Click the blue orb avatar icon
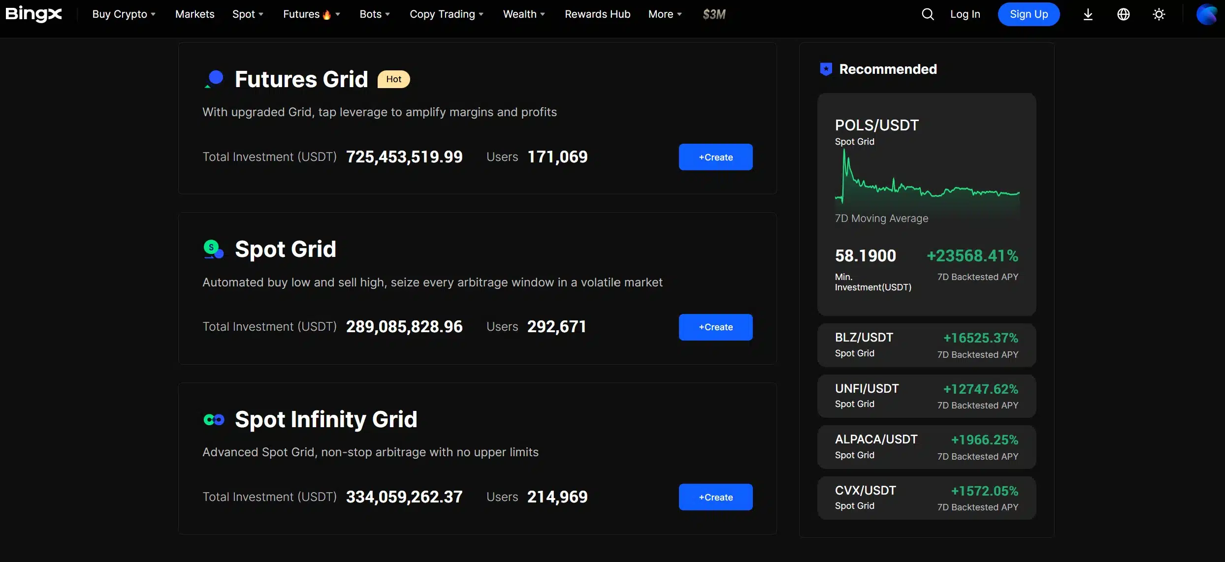 pyautogui.click(x=1206, y=14)
